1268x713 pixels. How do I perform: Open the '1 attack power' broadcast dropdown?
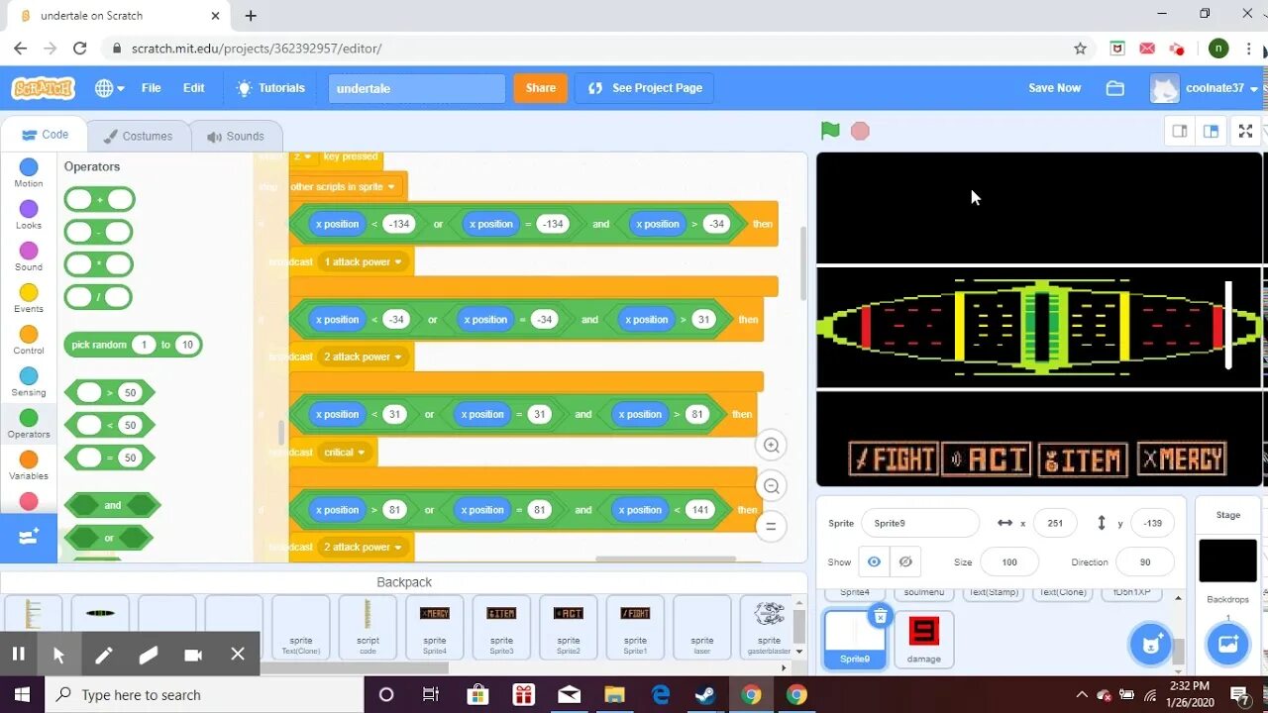click(364, 262)
